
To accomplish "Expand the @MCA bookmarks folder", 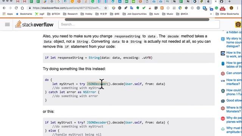I will (x=182, y=14).
